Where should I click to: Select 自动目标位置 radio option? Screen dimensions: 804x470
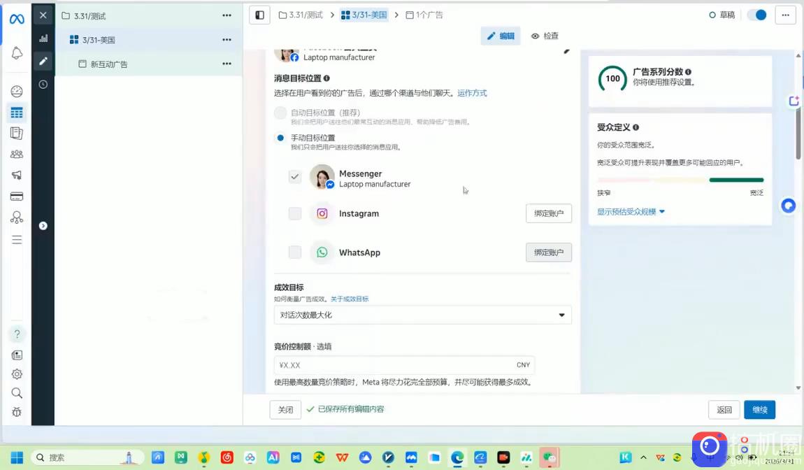pyautogui.click(x=280, y=113)
